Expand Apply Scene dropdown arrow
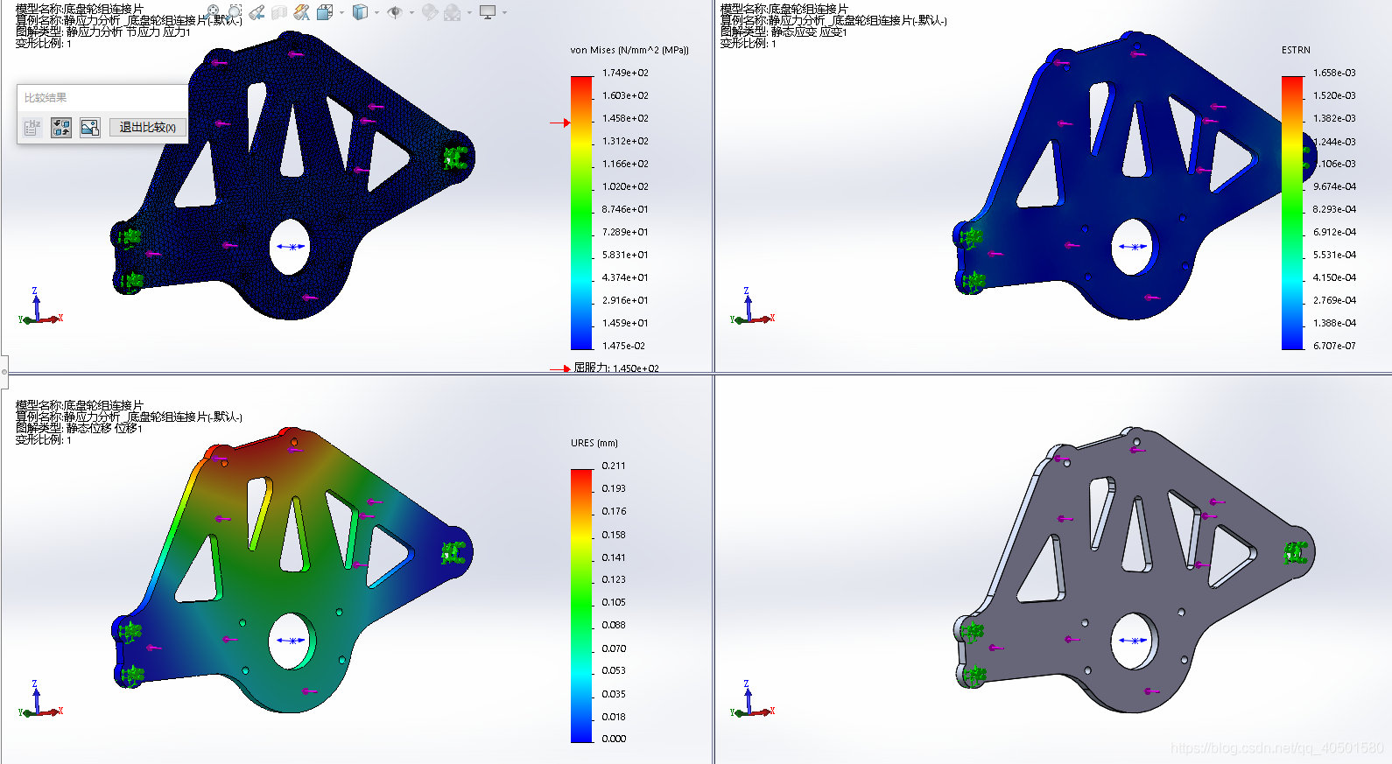 pyautogui.click(x=469, y=12)
